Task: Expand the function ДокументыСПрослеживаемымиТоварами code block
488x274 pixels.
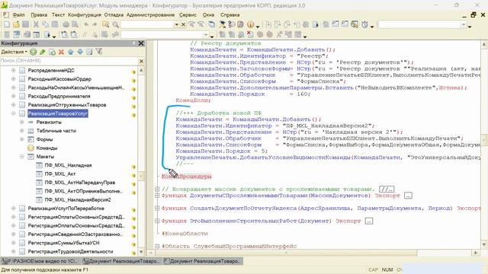Action: [x=157, y=196]
